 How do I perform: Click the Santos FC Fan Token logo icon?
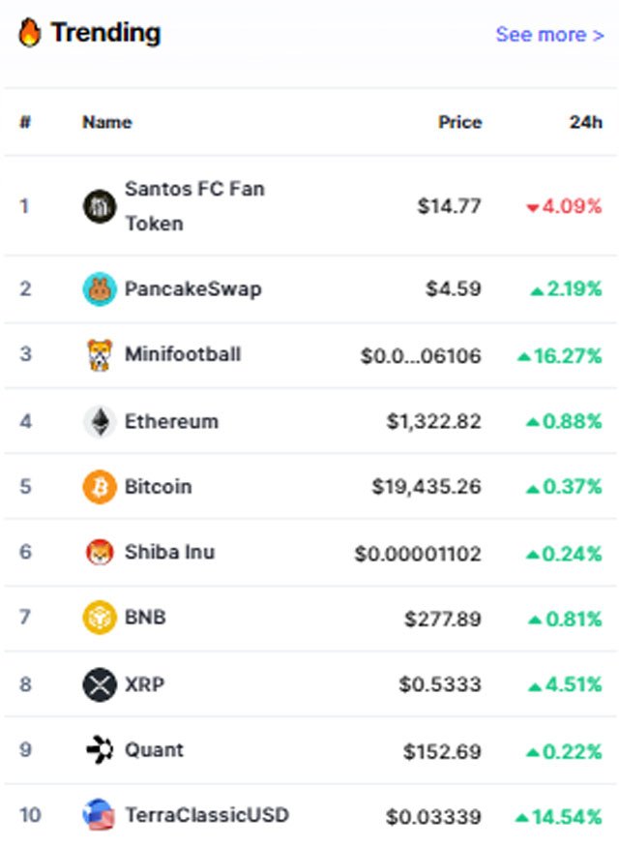point(100,206)
